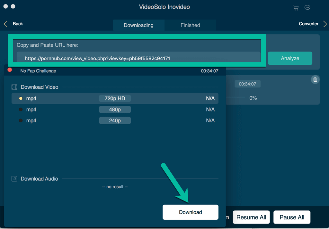
Task: Click the Converter link
Action: point(308,24)
